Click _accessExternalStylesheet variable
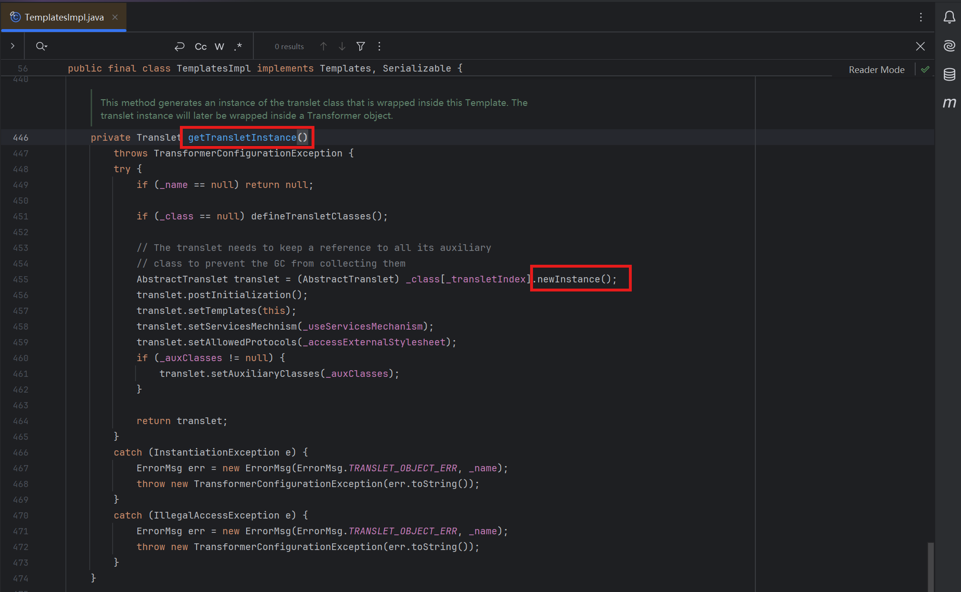 pyautogui.click(x=374, y=342)
